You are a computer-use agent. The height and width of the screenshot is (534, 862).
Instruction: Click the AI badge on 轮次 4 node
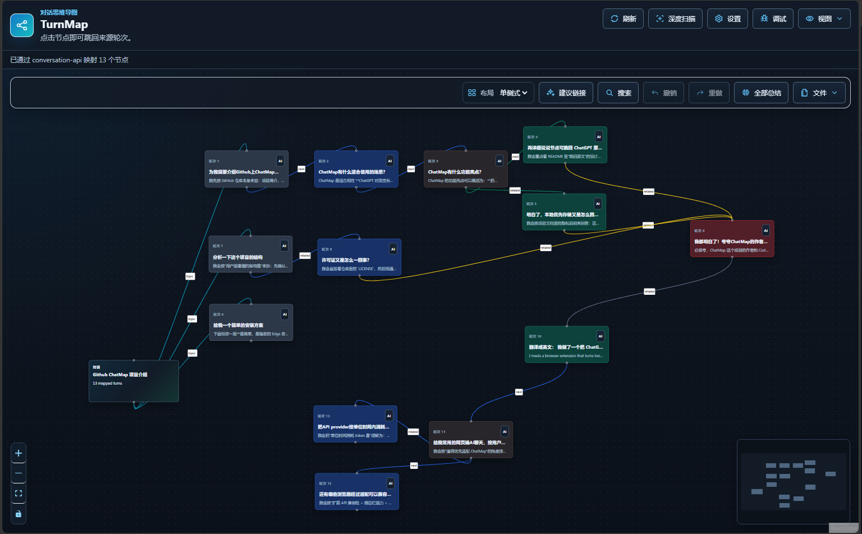click(599, 136)
